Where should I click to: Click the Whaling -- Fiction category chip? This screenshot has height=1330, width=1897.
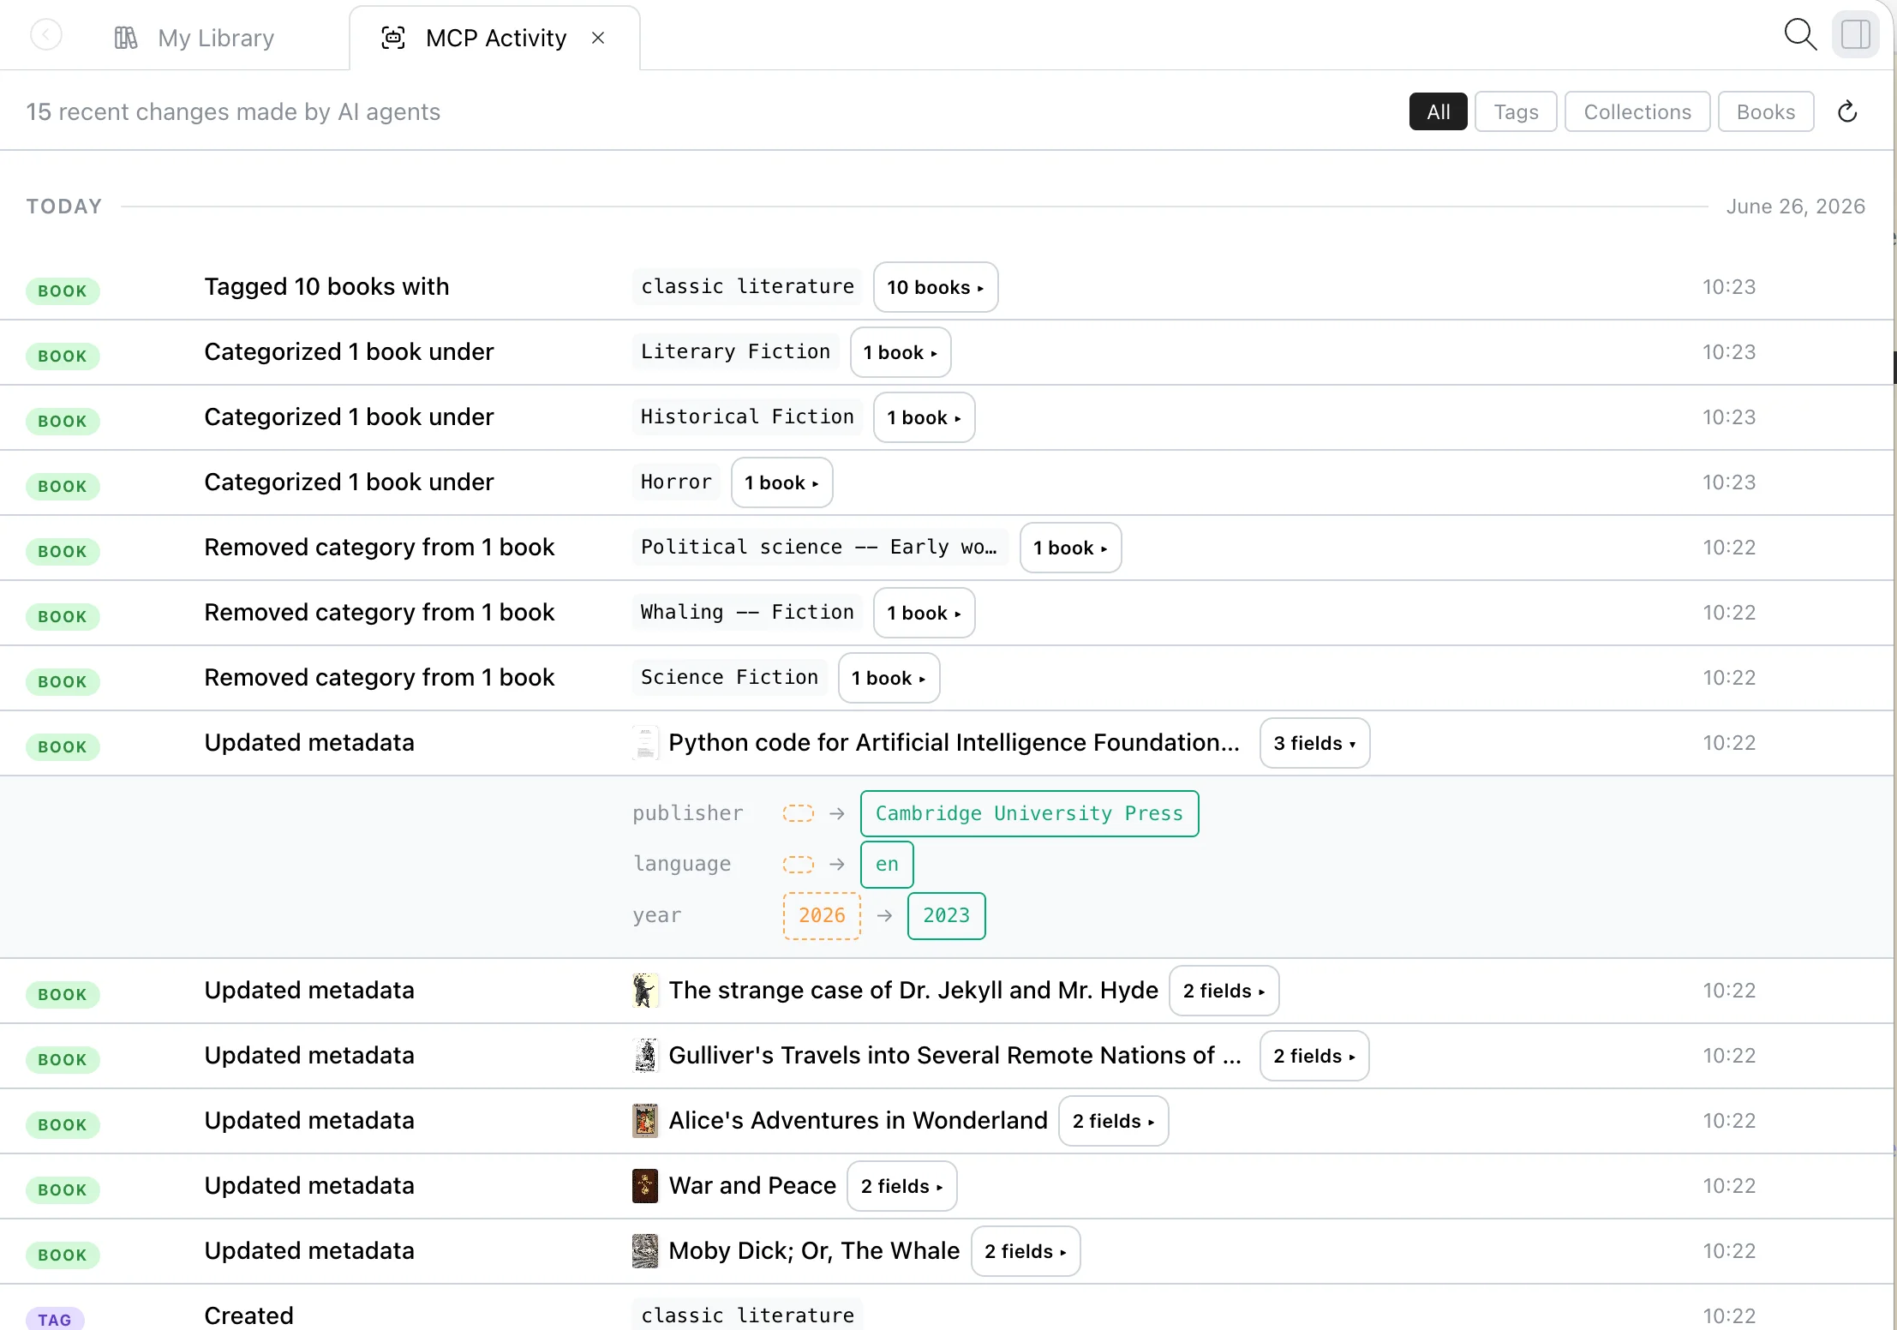tap(747, 612)
